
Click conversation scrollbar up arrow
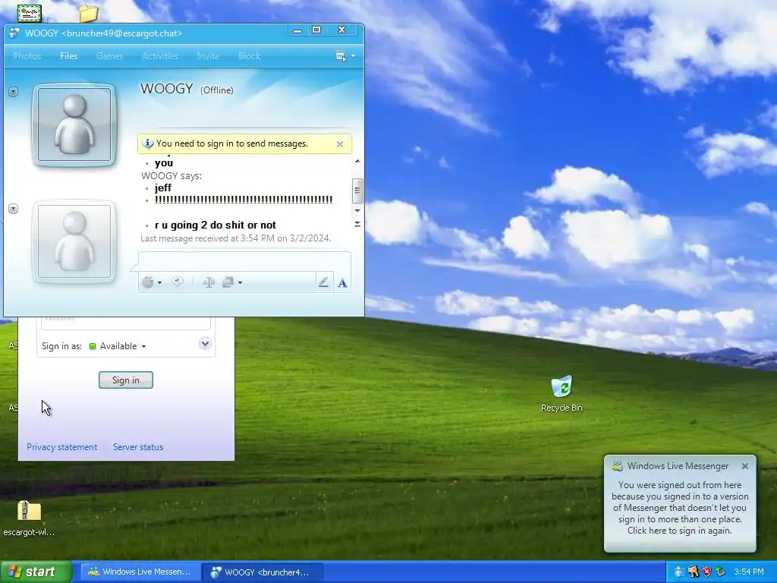tap(357, 162)
